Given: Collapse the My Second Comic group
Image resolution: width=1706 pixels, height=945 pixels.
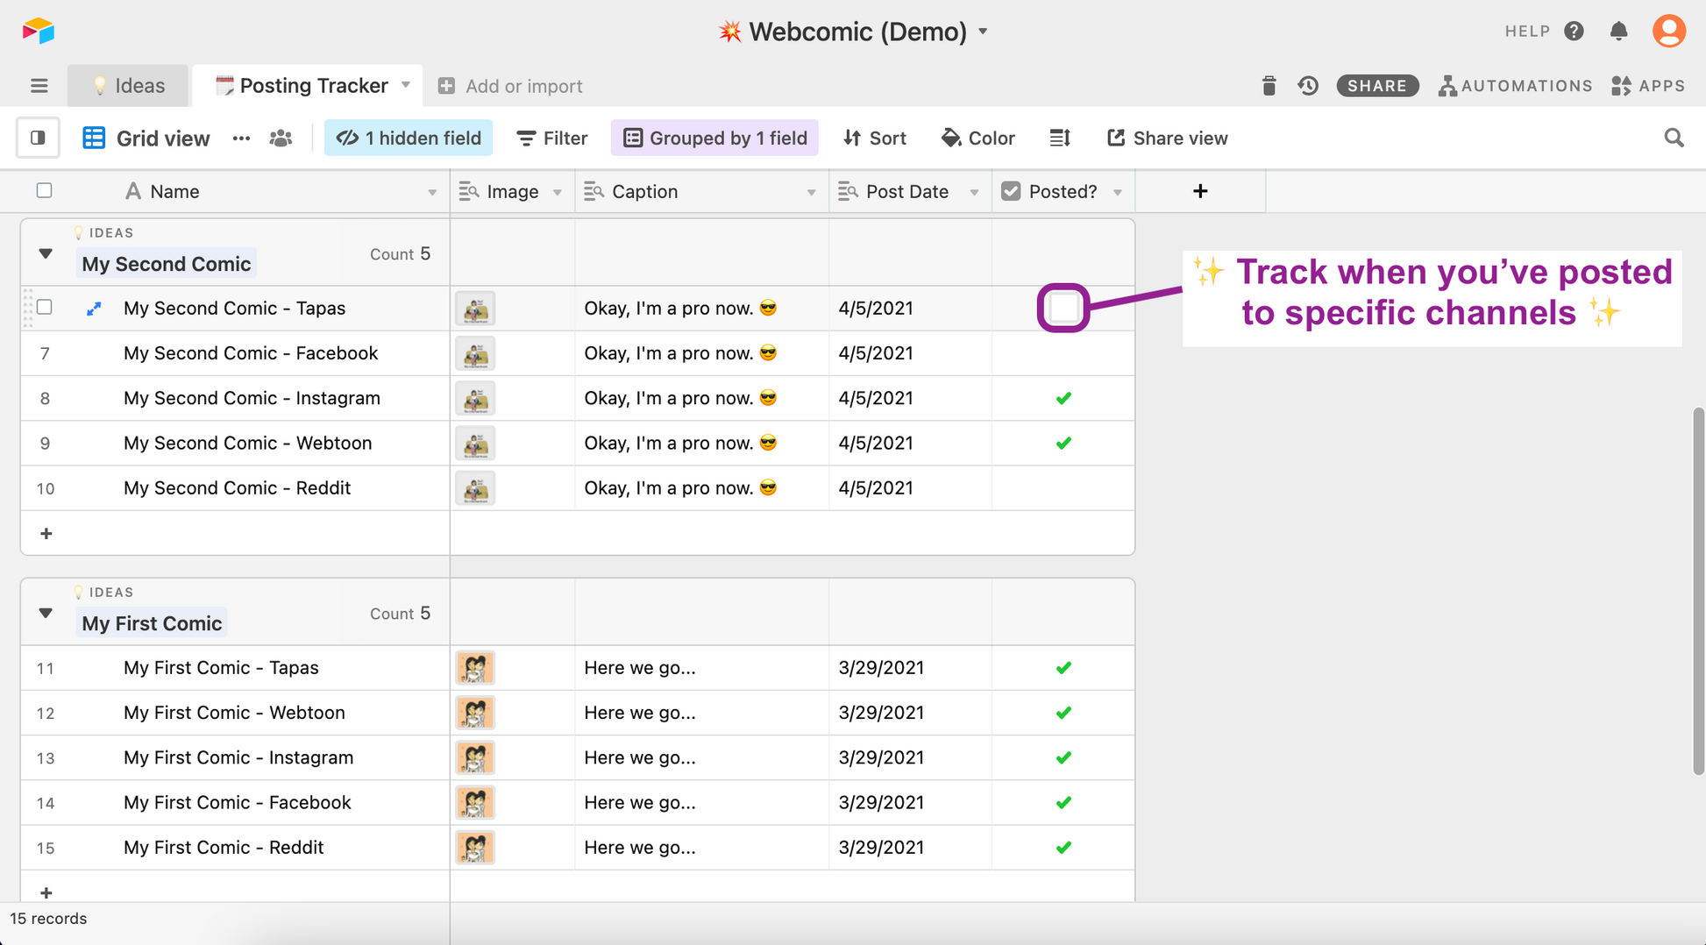Looking at the screenshot, I should [x=46, y=254].
